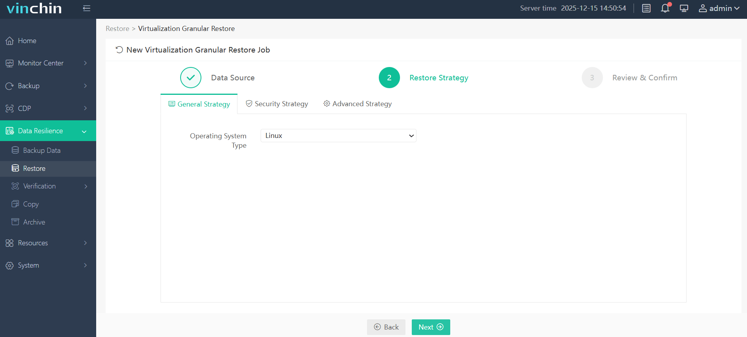Click Virtualization Granular Restore breadcrumb

pyautogui.click(x=186, y=29)
